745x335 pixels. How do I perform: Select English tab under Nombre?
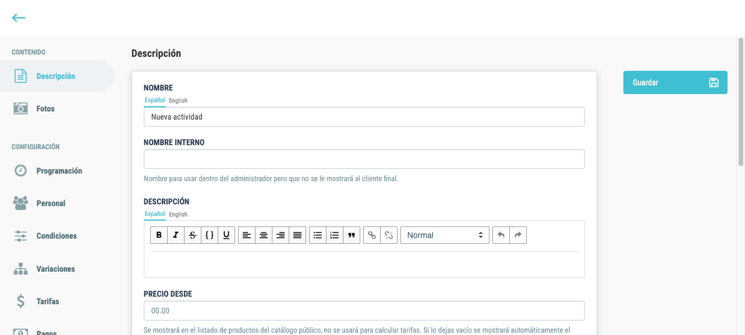[178, 100]
